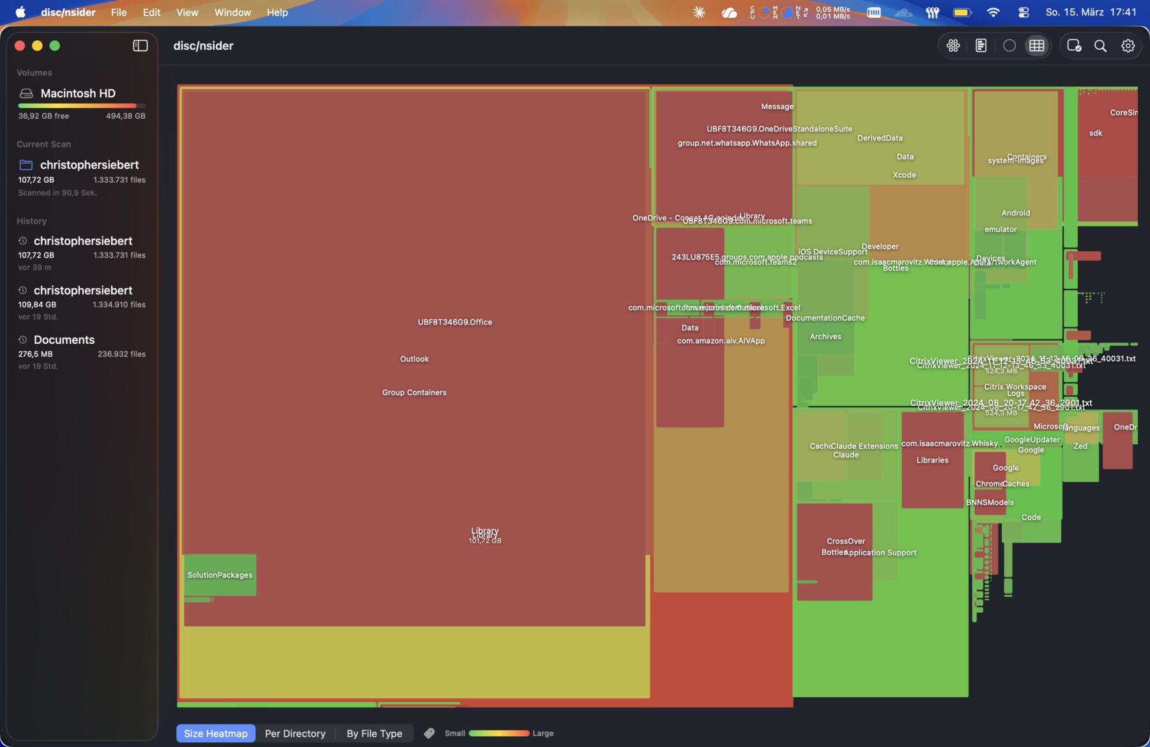Select the grid treemap view
1150x747 pixels.
(1037, 45)
